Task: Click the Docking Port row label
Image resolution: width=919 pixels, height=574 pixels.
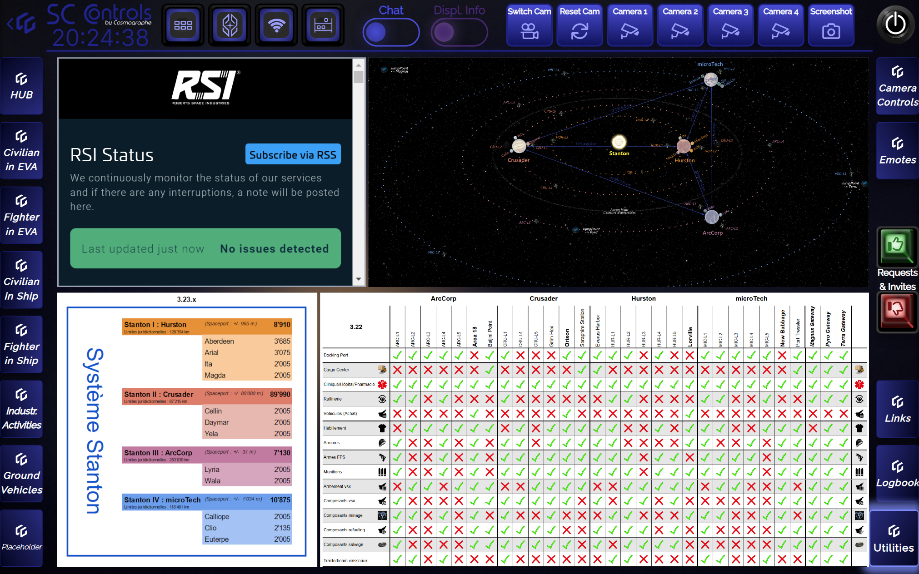Action: pos(336,355)
